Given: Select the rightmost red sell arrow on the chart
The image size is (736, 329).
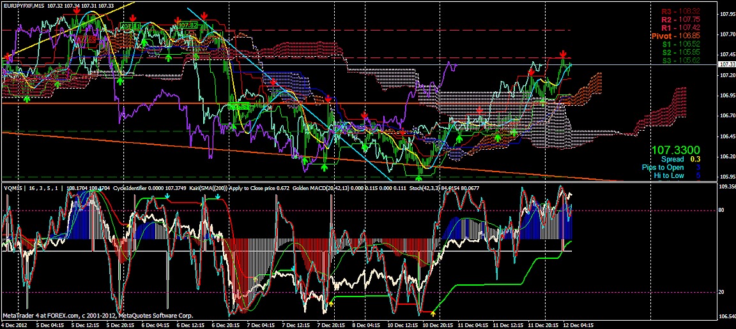Looking at the screenshot, I should pyautogui.click(x=563, y=54).
